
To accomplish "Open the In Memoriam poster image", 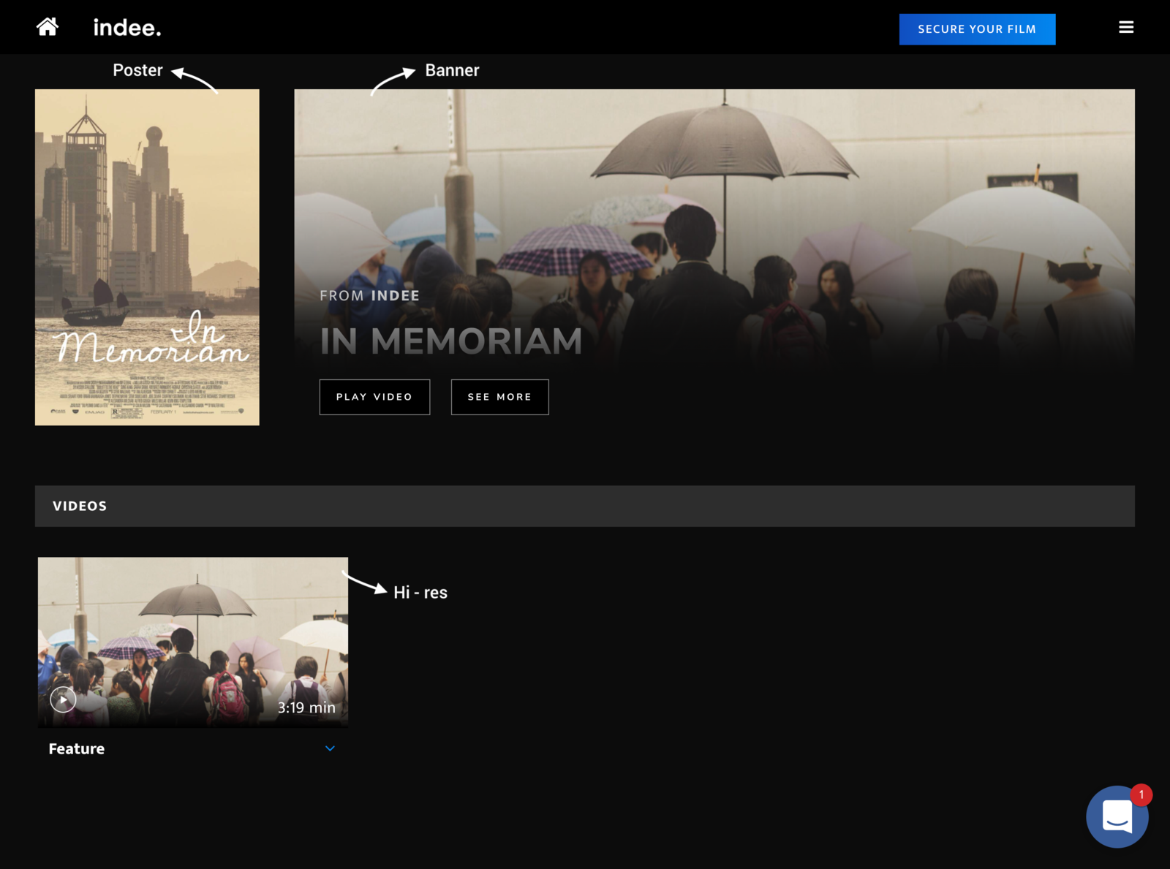I will click(x=147, y=257).
